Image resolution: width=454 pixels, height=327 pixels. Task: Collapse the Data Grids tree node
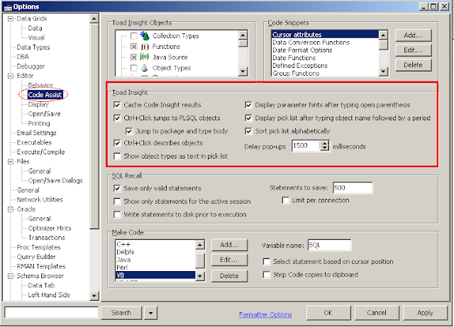(x=11, y=19)
